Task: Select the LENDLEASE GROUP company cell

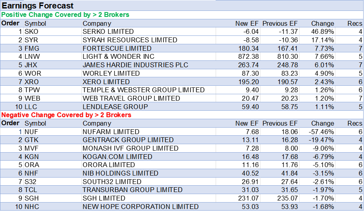Action: [x=115, y=107]
